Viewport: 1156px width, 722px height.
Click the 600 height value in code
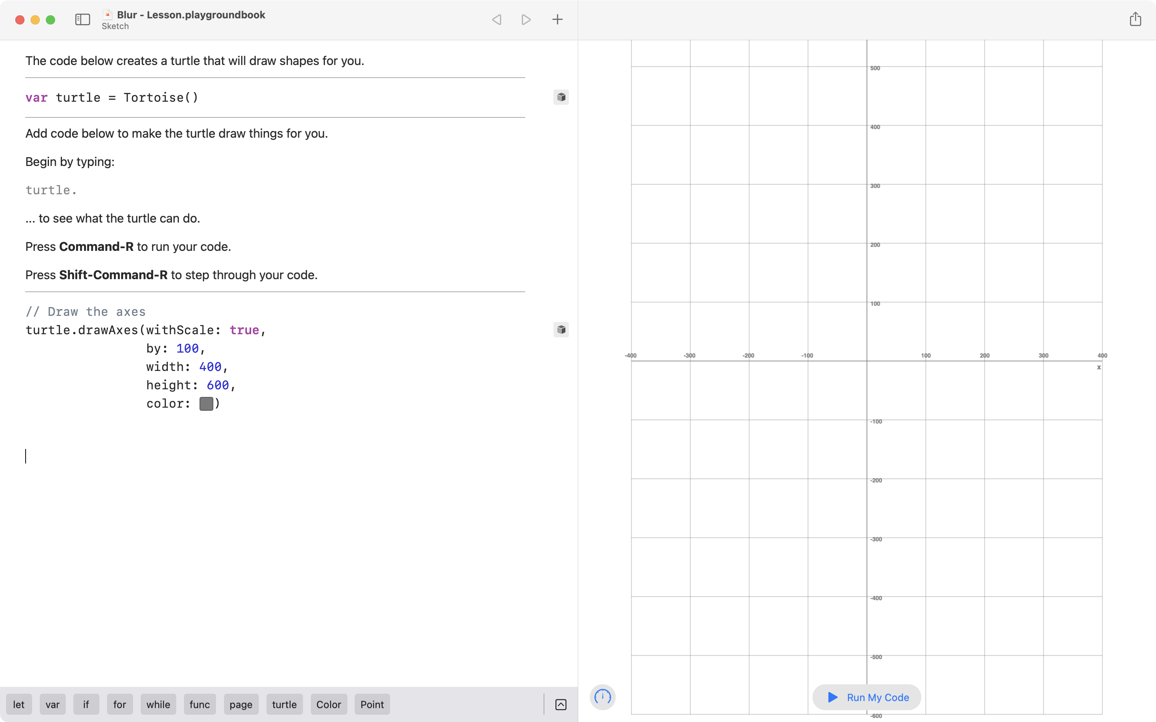tap(218, 385)
